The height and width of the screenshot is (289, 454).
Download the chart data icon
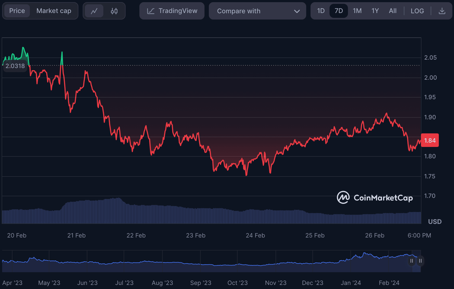point(442,11)
